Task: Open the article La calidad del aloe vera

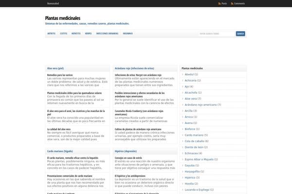Action: [x=59, y=129]
